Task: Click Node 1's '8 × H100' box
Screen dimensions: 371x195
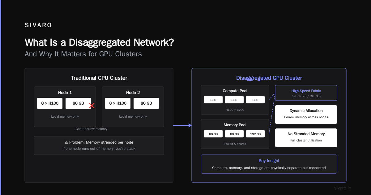Action: point(50,103)
